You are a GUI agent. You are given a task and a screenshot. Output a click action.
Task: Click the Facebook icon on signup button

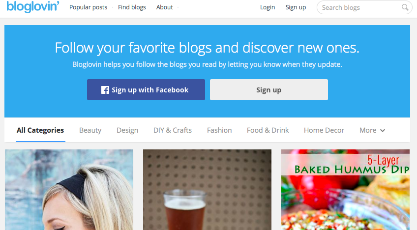(x=105, y=90)
